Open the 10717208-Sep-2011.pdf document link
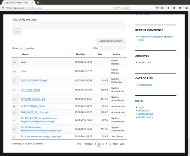 click(33, 99)
